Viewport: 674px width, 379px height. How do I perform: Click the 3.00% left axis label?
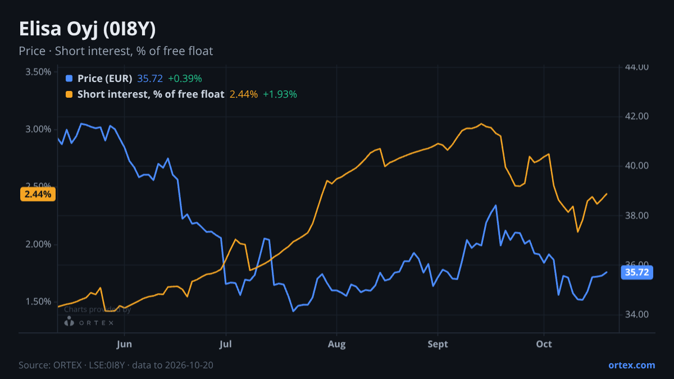(38, 129)
